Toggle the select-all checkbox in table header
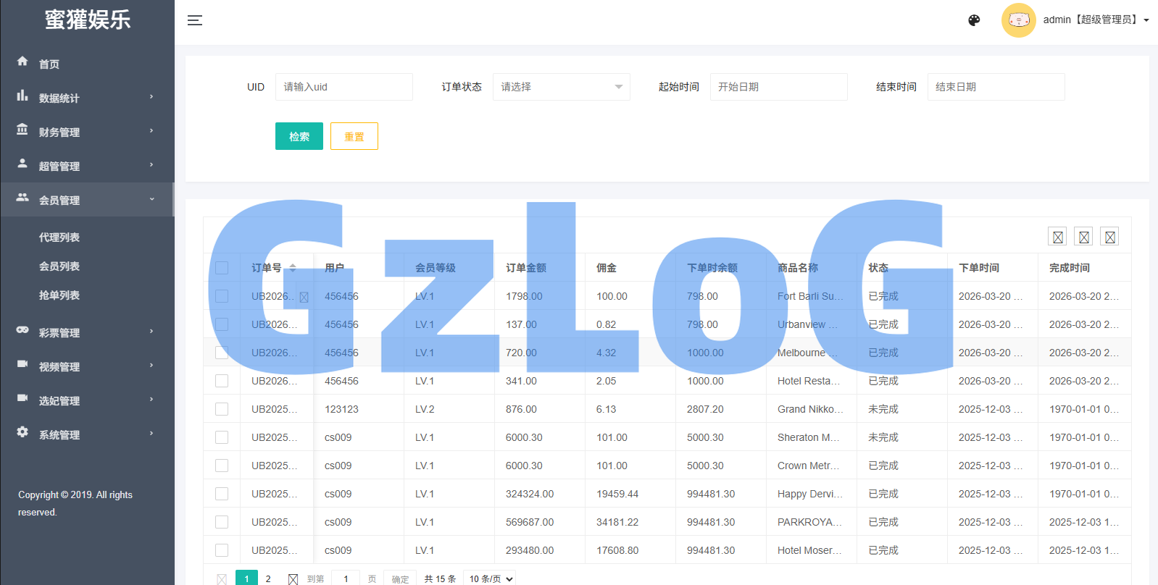The height and width of the screenshot is (585, 1158). [x=222, y=268]
